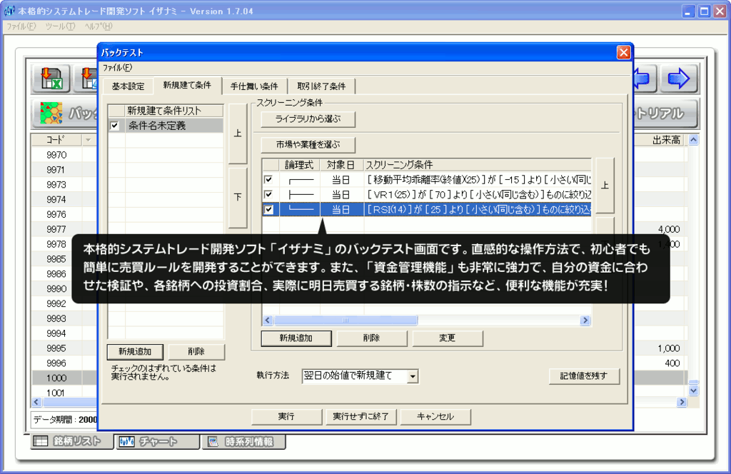
Task: Toggle checkbox for 条件名未定義 condition
Action: point(115,126)
